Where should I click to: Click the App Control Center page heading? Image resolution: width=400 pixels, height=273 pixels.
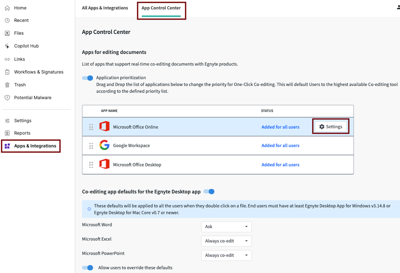click(x=106, y=32)
